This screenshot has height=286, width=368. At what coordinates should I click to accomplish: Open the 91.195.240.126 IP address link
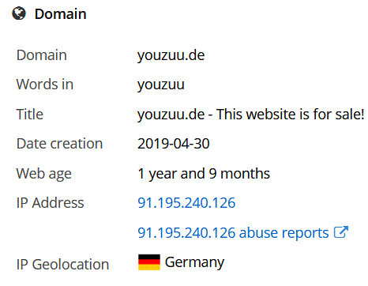pos(186,203)
